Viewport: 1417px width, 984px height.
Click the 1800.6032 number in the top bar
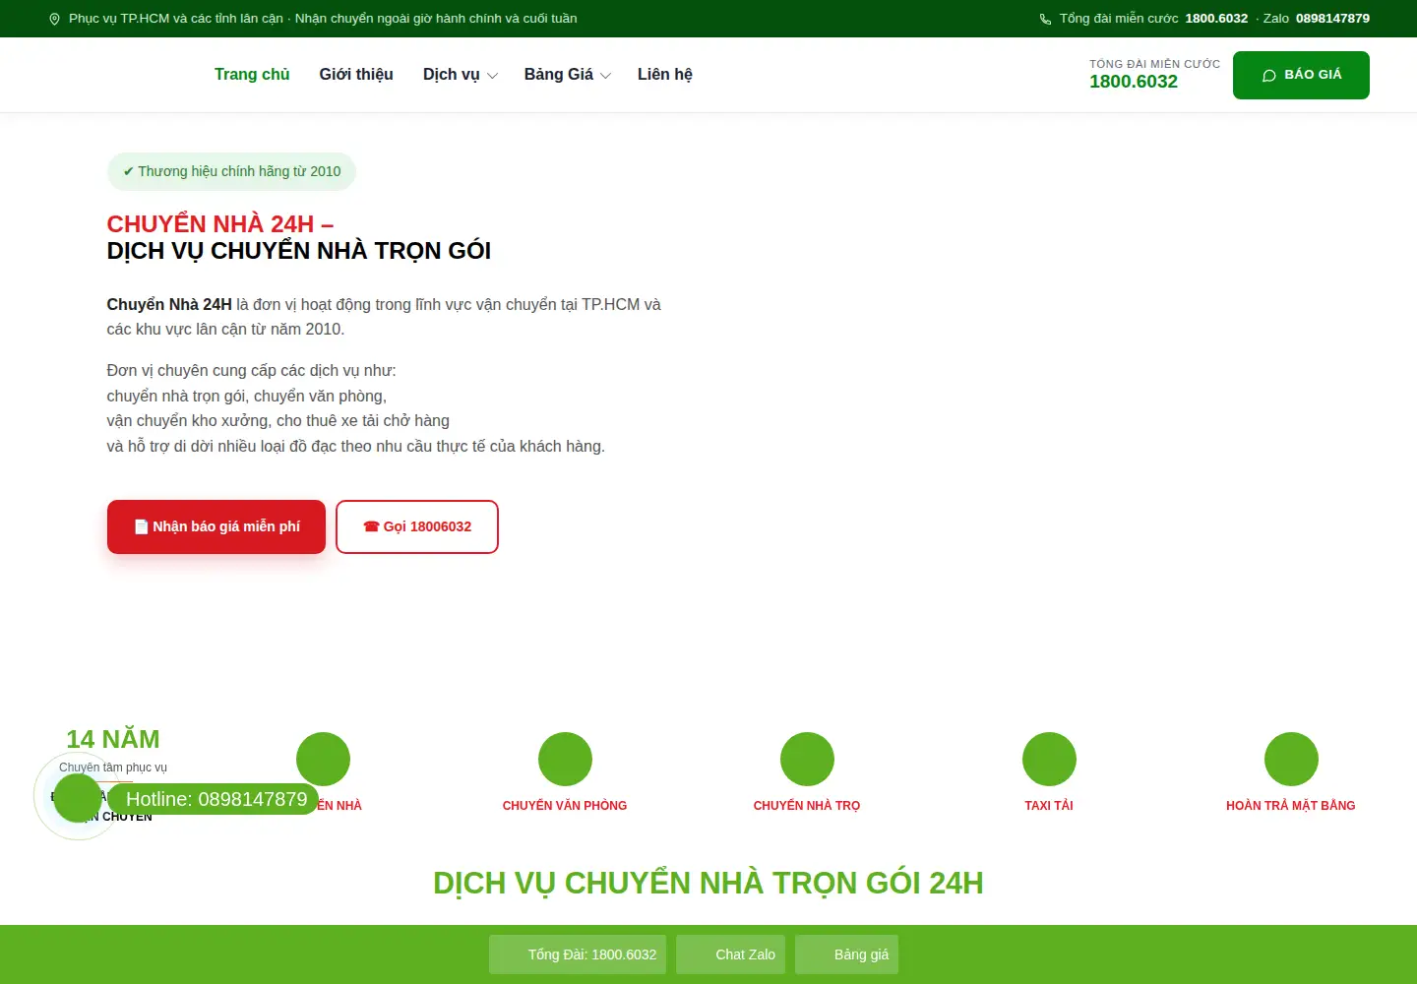1216,19
